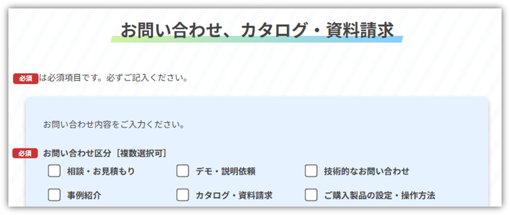Click the カタログ・資料請求 option label text
Screen dimensions: 510x215
click(234, 196)
